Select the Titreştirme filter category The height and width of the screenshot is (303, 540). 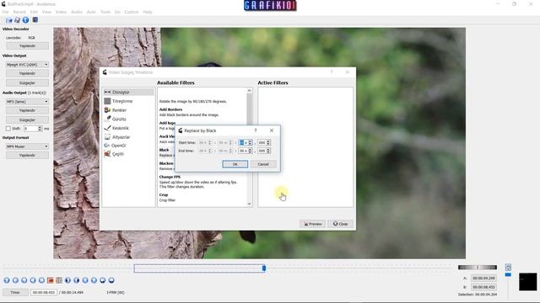pyautogui.click(x=128, y=101)
